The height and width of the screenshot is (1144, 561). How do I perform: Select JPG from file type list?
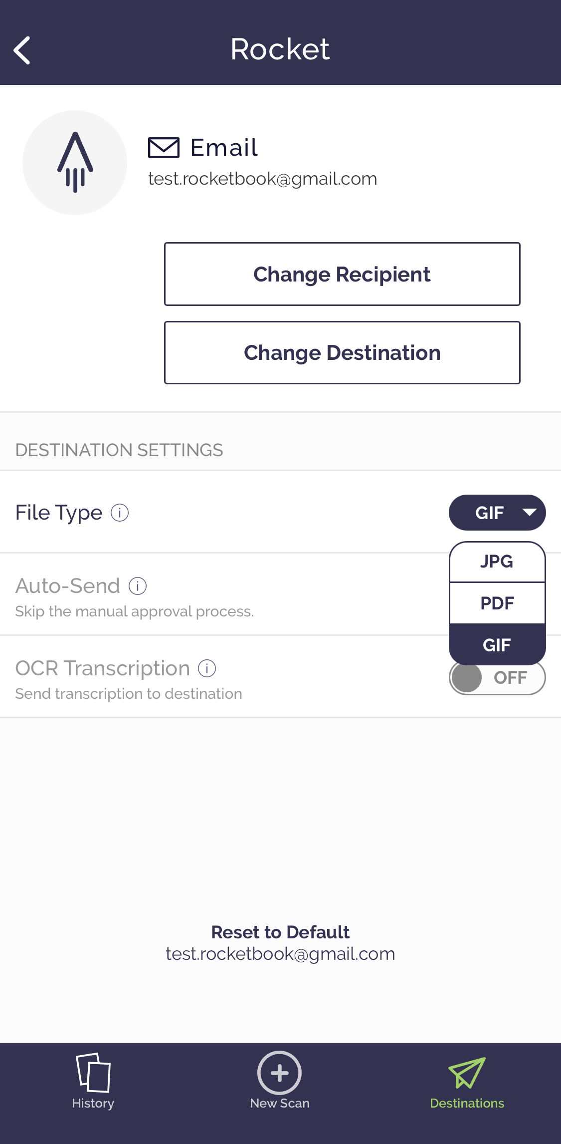497,562
